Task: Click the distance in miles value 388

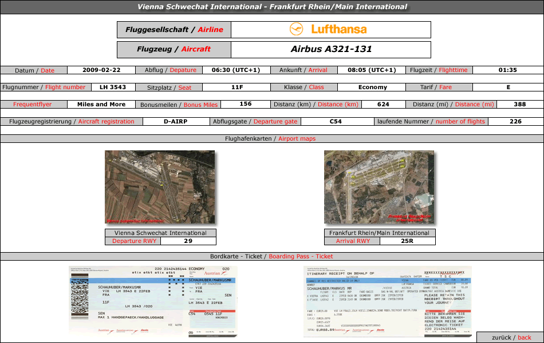Action: coord(520,104)
